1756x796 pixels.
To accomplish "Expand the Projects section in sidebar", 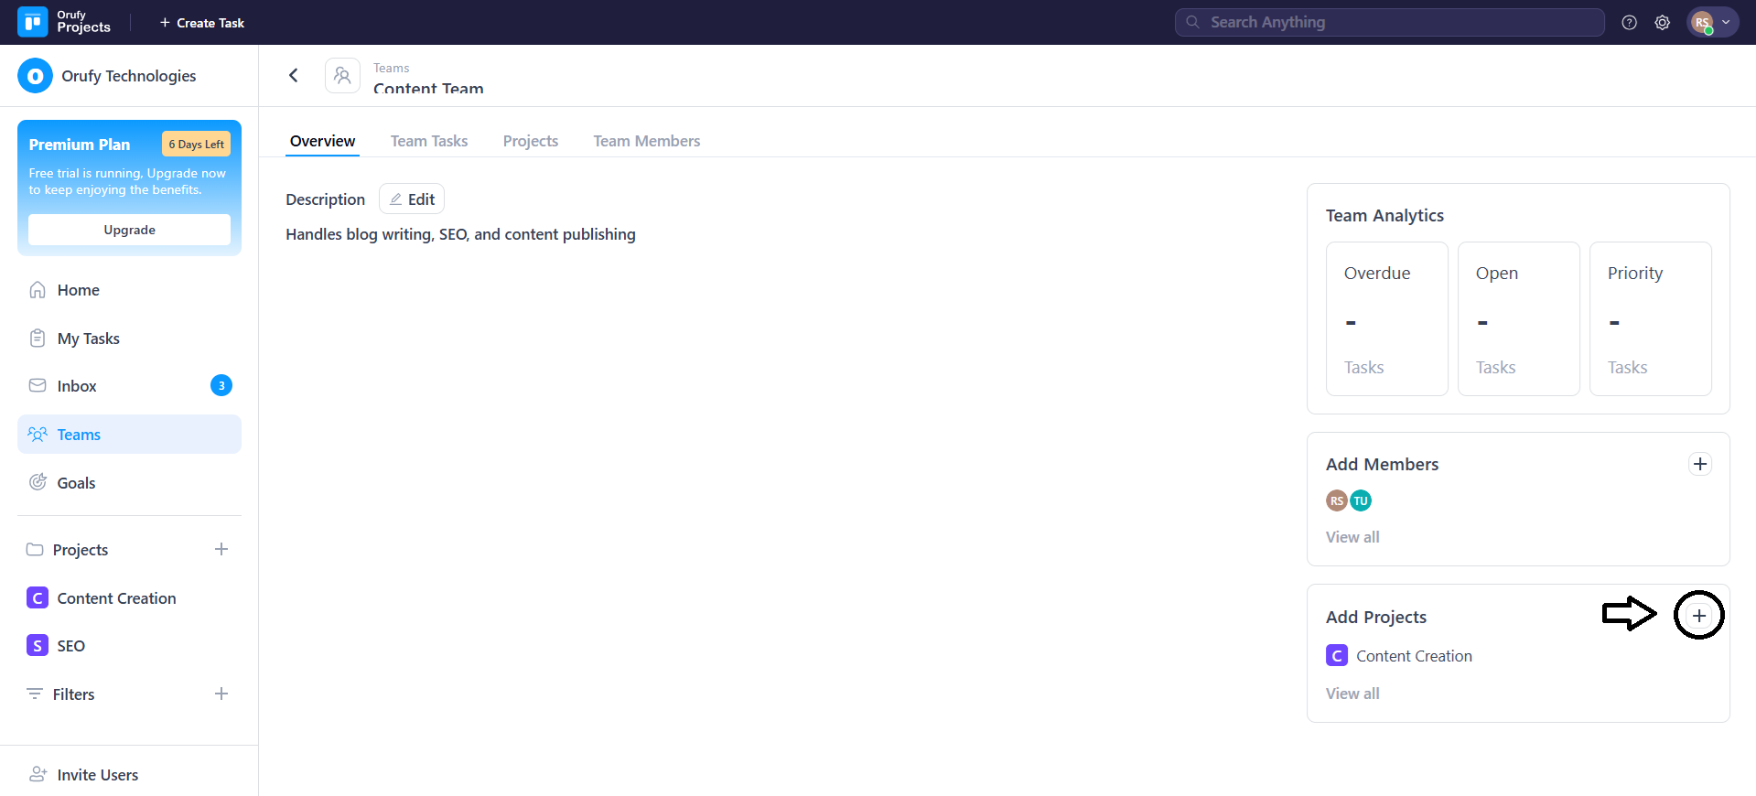I will 81,550.
